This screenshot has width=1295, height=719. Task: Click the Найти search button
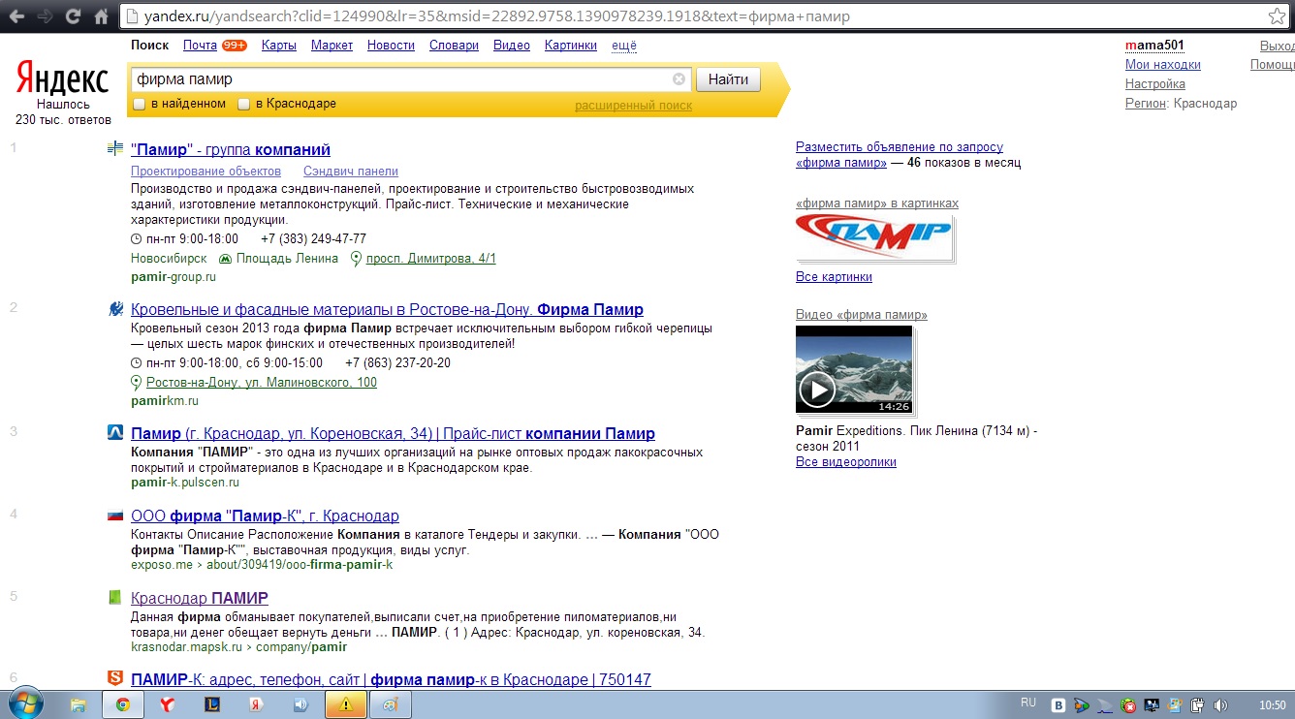pyautogui.click(x=728, y=79)
